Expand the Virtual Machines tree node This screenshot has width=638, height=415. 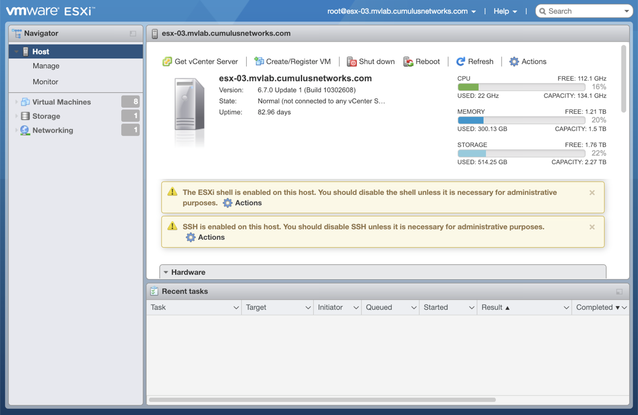[17, 102]
